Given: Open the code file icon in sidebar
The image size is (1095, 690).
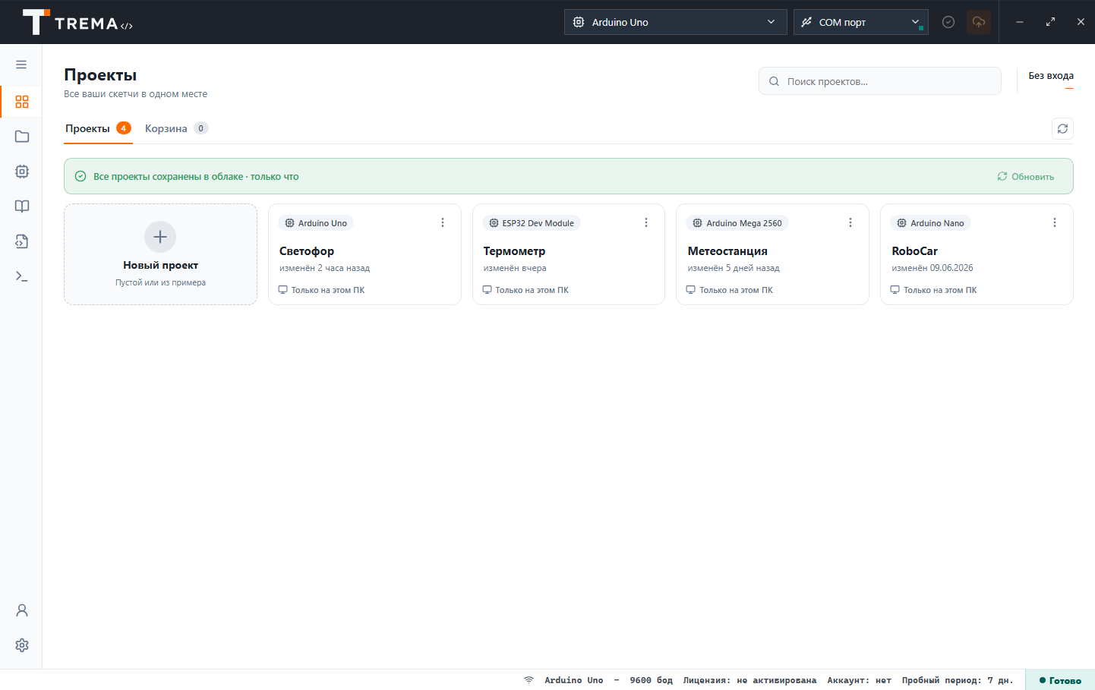Looking at the screenshot, I should [22, 241].
